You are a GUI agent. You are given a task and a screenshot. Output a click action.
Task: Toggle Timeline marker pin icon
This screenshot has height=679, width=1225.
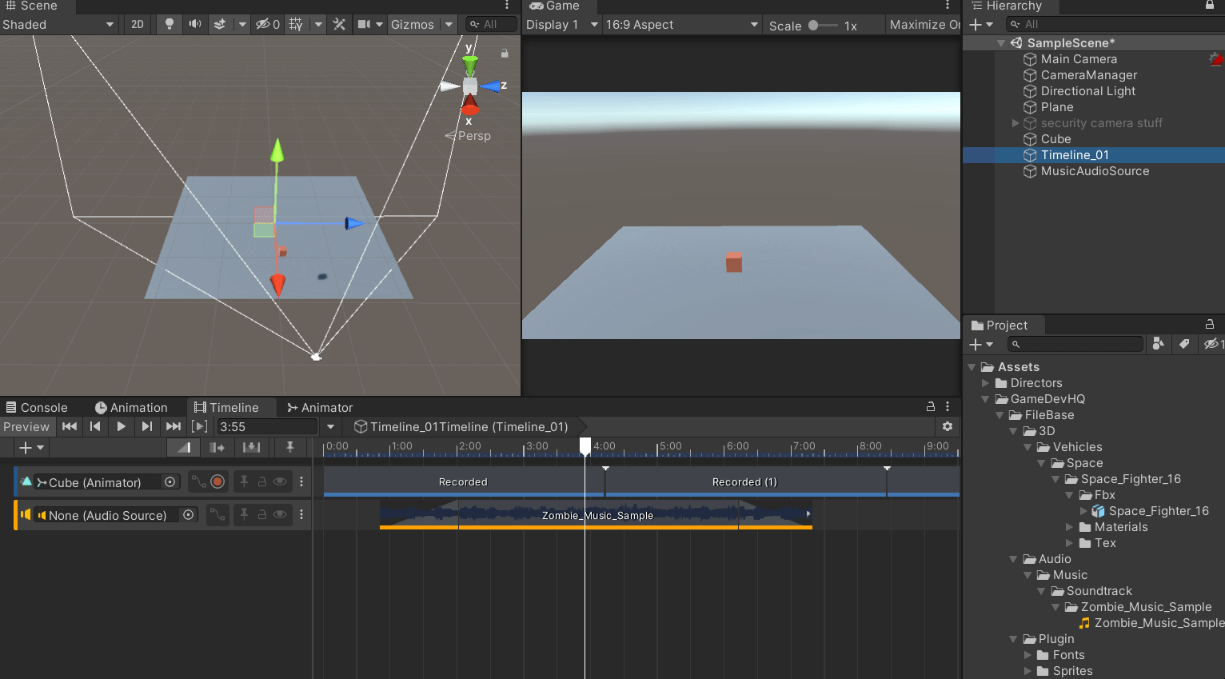(289, 448)
